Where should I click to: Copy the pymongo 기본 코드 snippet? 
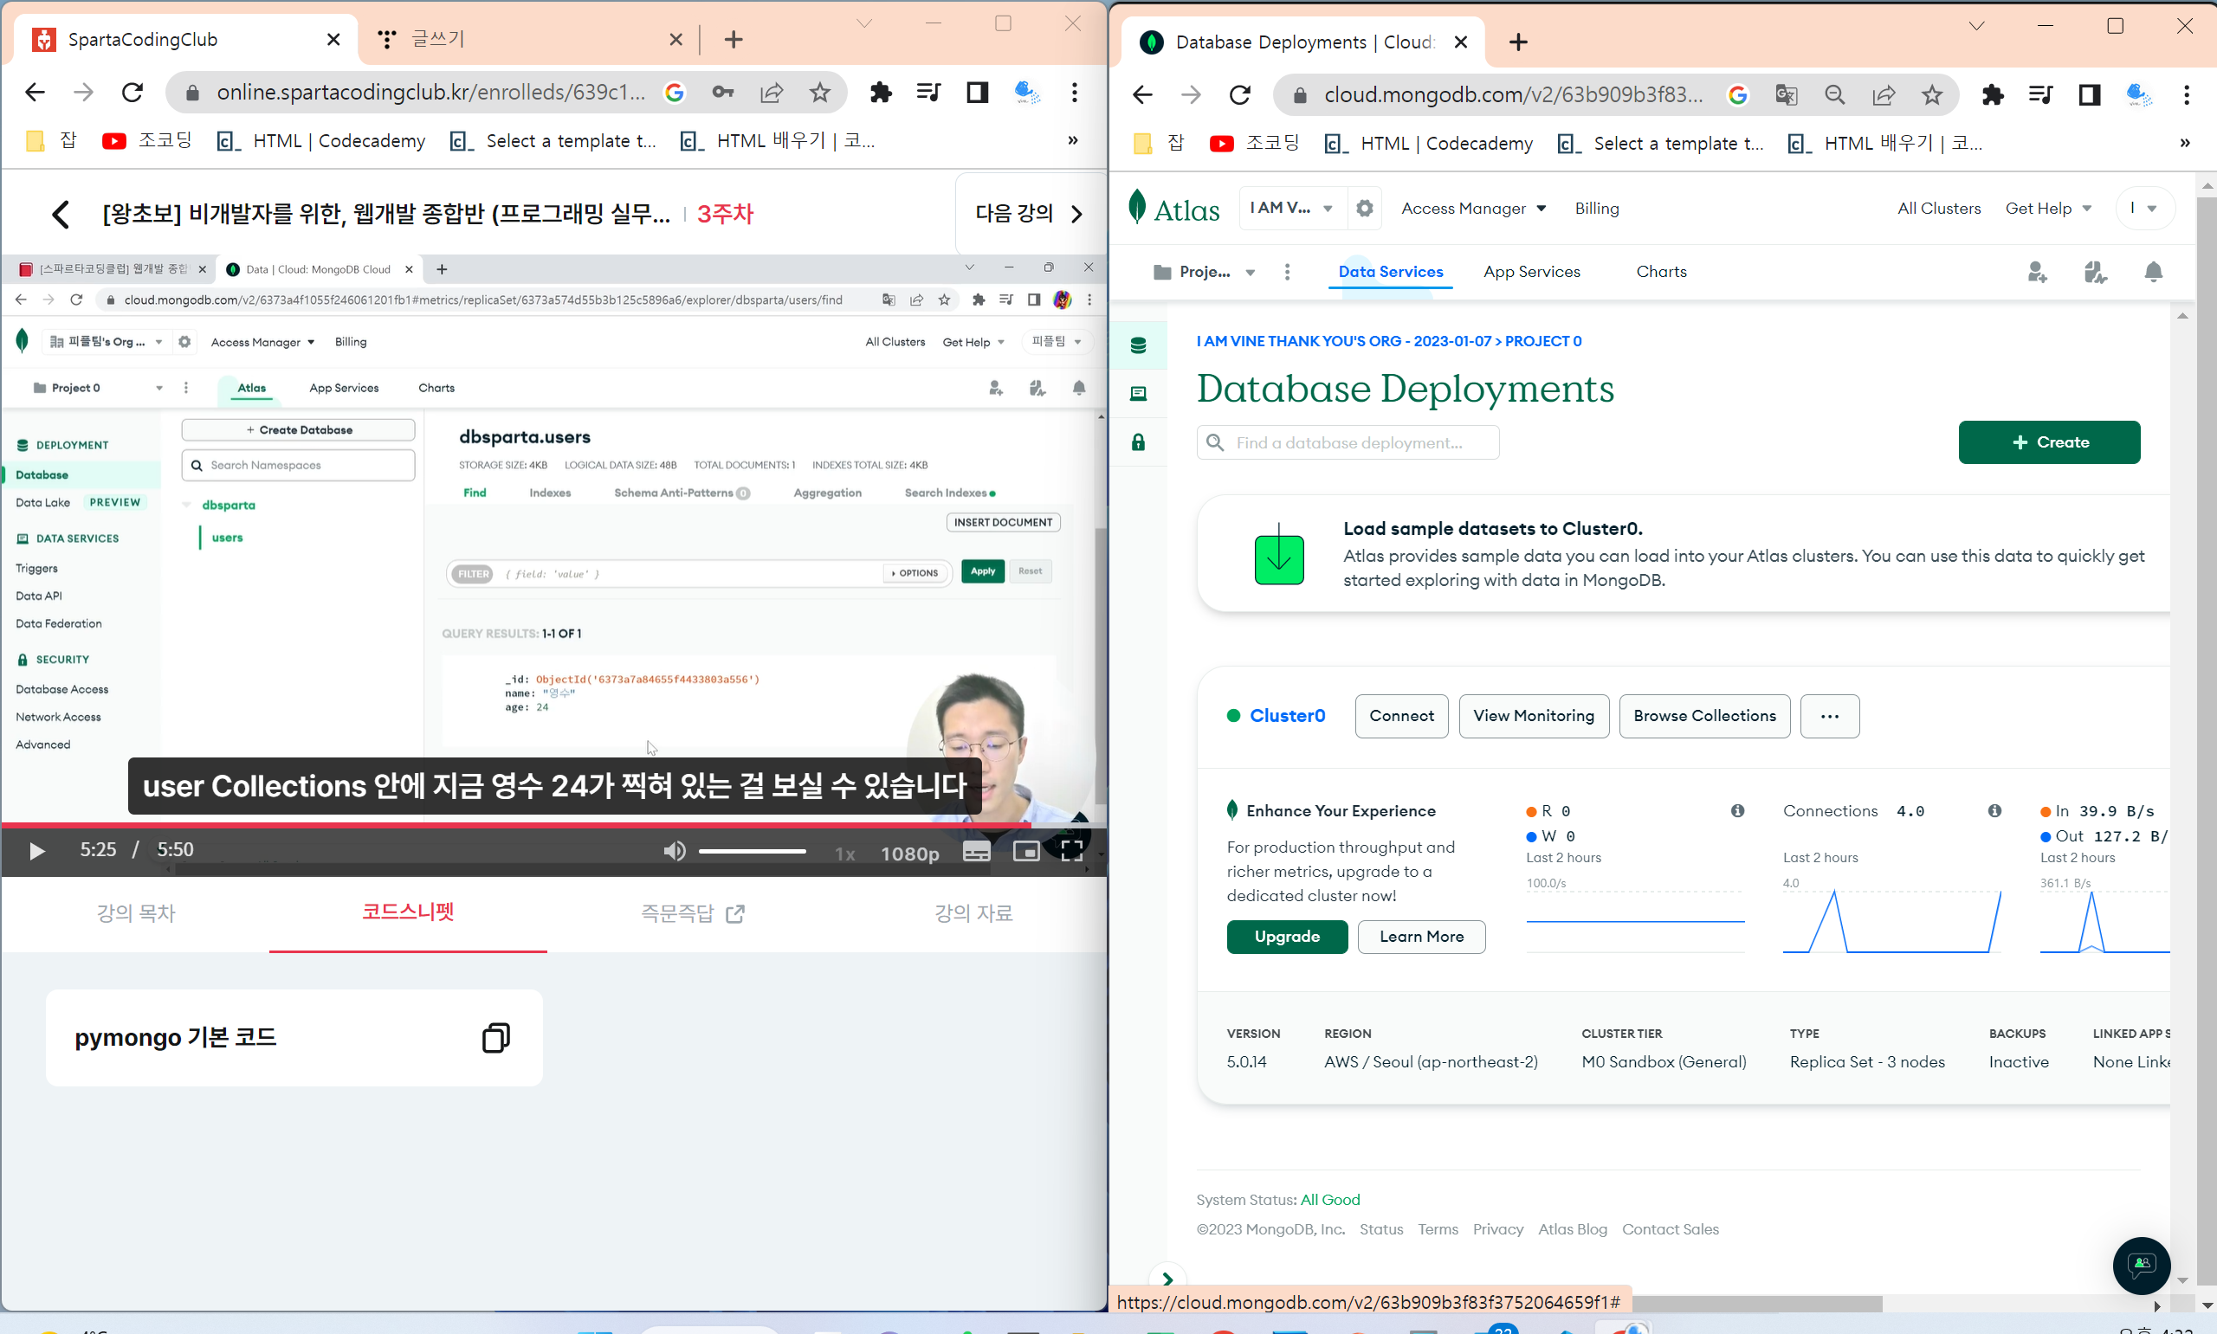click(495, 1037)
